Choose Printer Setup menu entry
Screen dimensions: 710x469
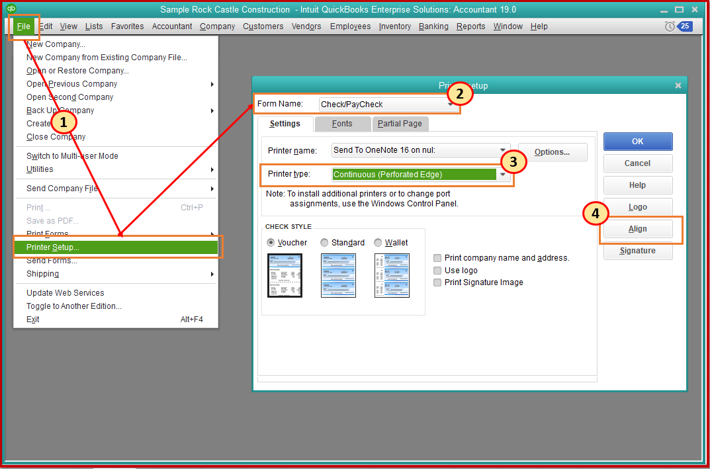(115, 247)
